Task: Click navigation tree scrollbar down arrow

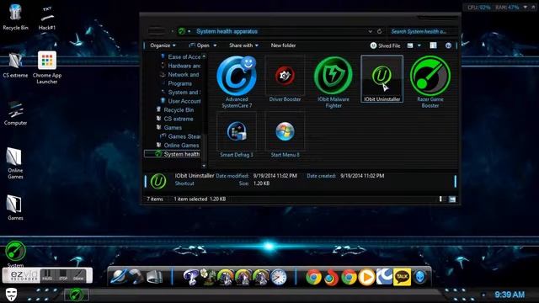Action: [x=204, y=166]
